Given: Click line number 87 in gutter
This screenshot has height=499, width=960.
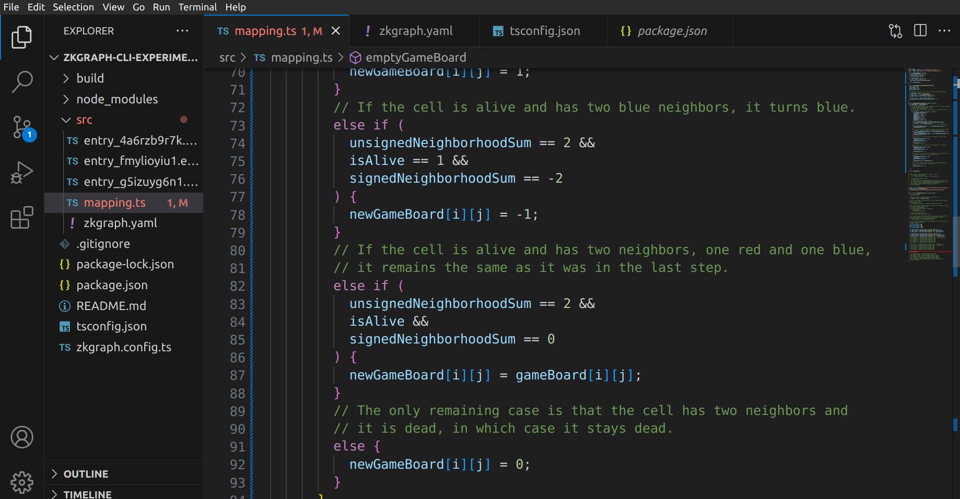Looking at the screenshot, I should pos(237,375).
